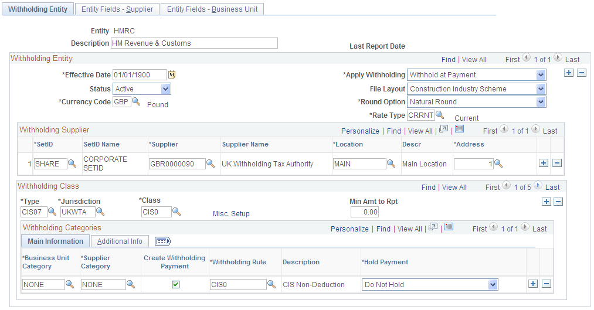Open Round Option dropdown
594x310 pixels.
(x=477, y=101)
